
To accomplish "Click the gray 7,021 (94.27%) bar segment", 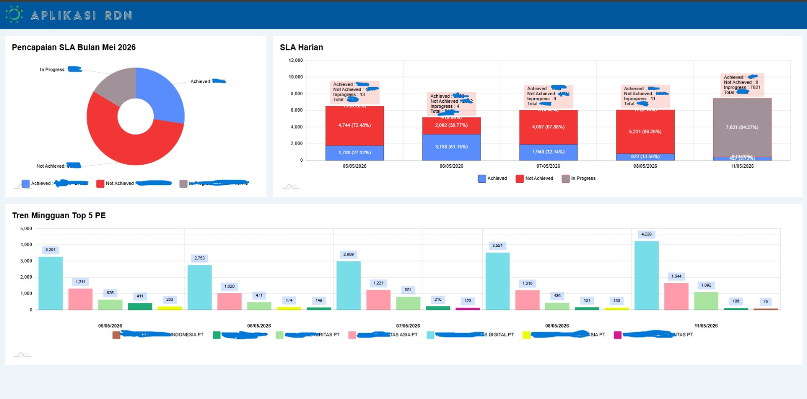I will tap(742, 127).
